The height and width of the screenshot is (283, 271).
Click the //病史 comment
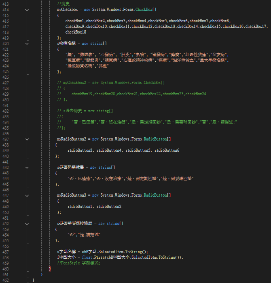pyautogui.click(x=63, y=4)
